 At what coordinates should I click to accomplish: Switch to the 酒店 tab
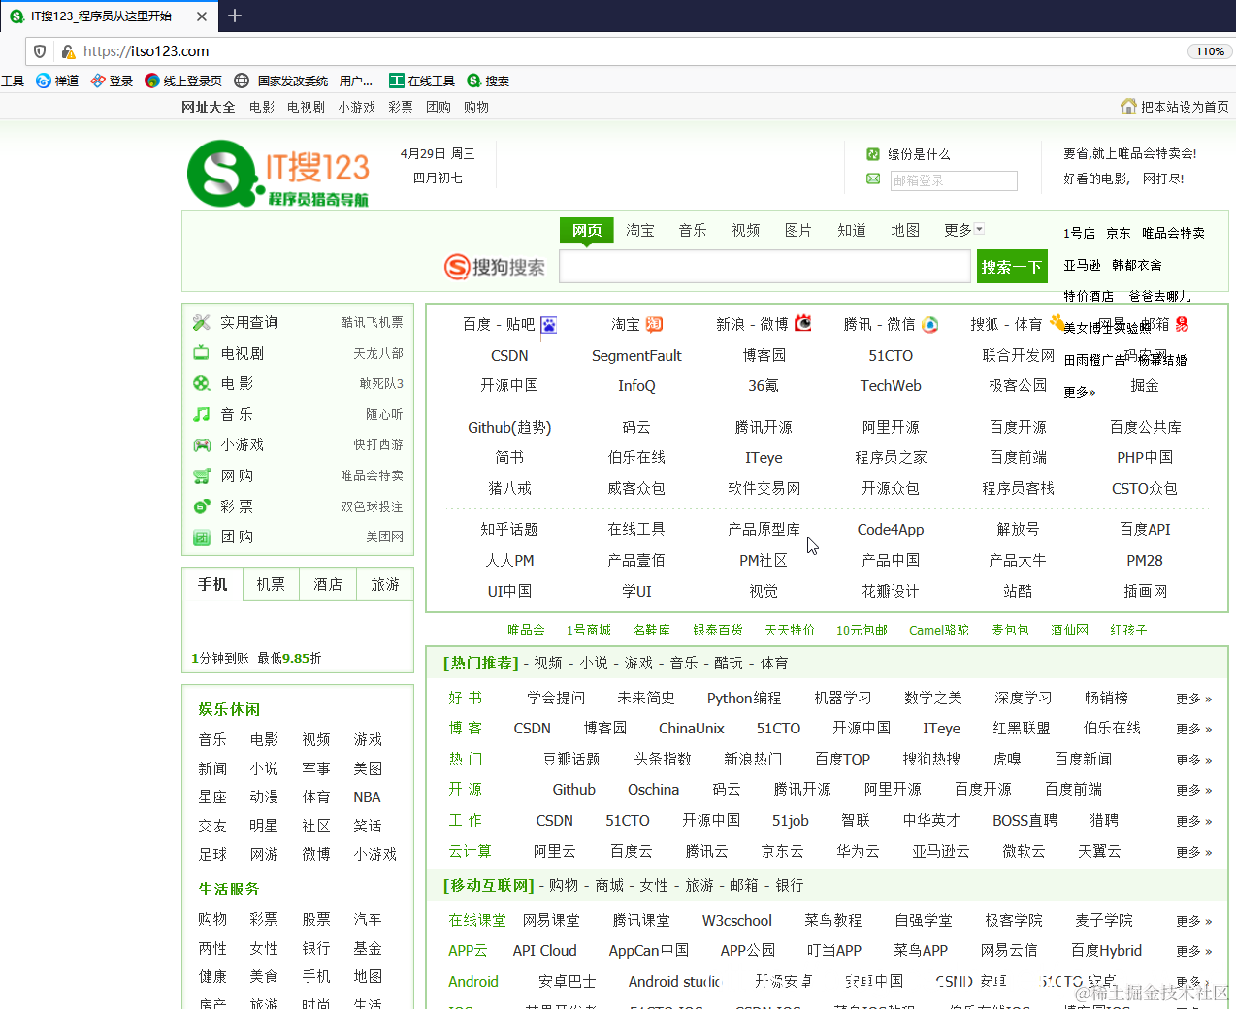(x=328, y=584)
